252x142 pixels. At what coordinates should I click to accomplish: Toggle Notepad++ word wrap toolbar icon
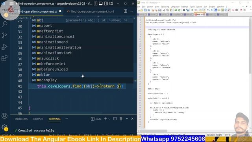208,10
